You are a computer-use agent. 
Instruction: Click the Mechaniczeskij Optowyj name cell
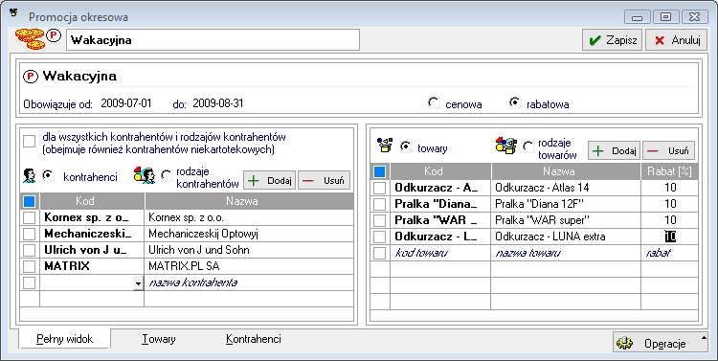[249, 234]
